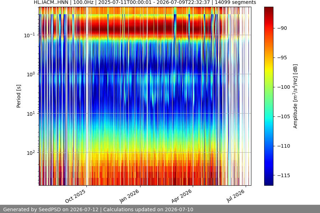Click the −110 colorbar tick label
Image resolution: width=320 pixels, height=213 pixels.
click(x=284, y=146)
